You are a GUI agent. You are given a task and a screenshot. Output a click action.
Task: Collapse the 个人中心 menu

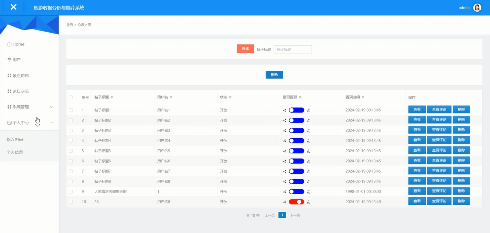point(52,122)
